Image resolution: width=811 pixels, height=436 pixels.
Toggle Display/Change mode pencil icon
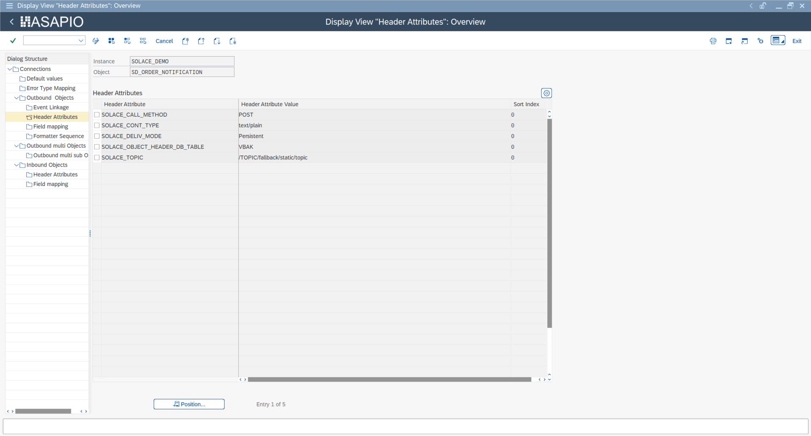tap(96, 41)
